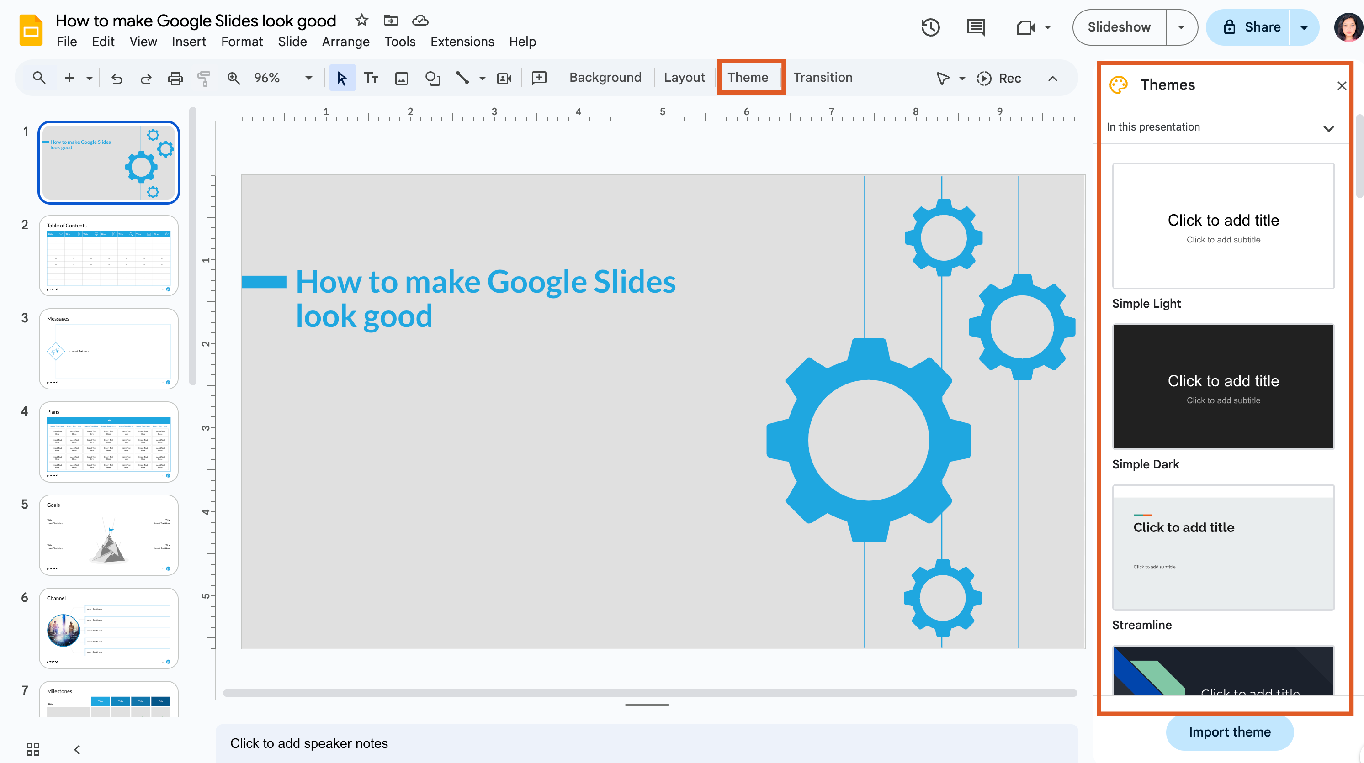Click the Slideshow button
Image resolution: width=1364 pixels, height=763 pixels.
tap(1119, 27)
